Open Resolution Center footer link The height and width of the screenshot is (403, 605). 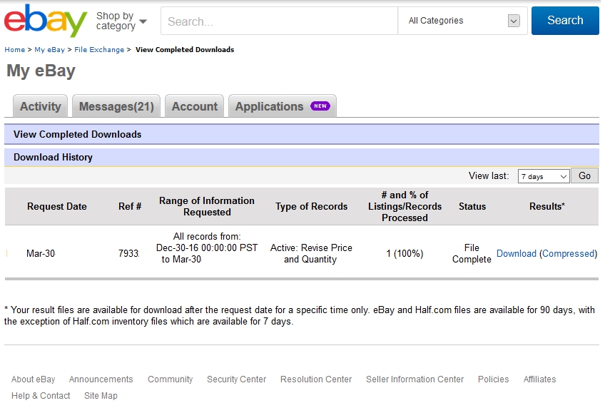[x=316, y=379]
